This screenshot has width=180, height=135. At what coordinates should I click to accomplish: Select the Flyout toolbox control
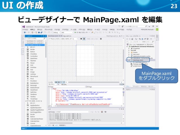click(x=32, y=63)
